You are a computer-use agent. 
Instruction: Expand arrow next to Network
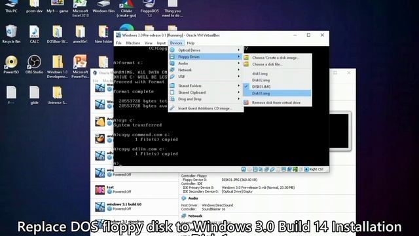tap(238, 70)
